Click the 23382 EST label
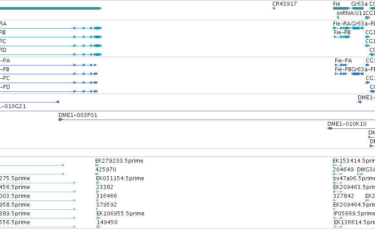Image resolution: width=375 pixels, height=229 pixels. coord(104,187)
